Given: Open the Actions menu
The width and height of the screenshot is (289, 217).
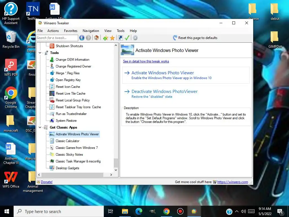Looking at the screenshot, I should 53,31.
